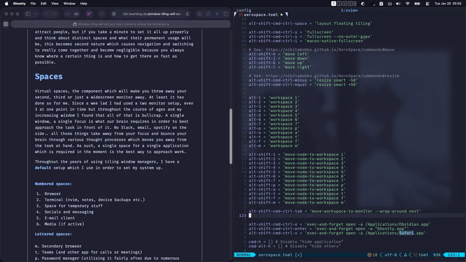Open a new tab with plus icon
This screenshot has width=466, height=262.
[x=217, y=14]
